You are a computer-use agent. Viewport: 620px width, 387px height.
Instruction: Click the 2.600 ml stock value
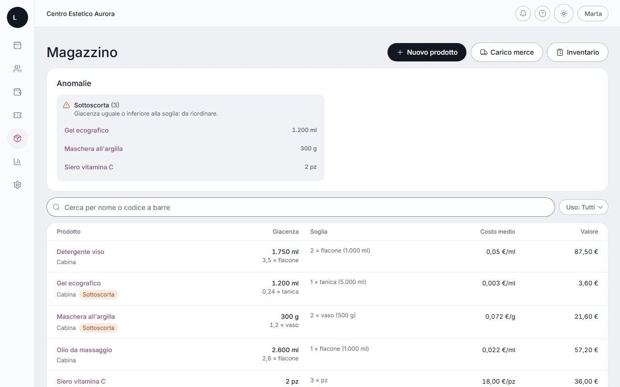285,350
